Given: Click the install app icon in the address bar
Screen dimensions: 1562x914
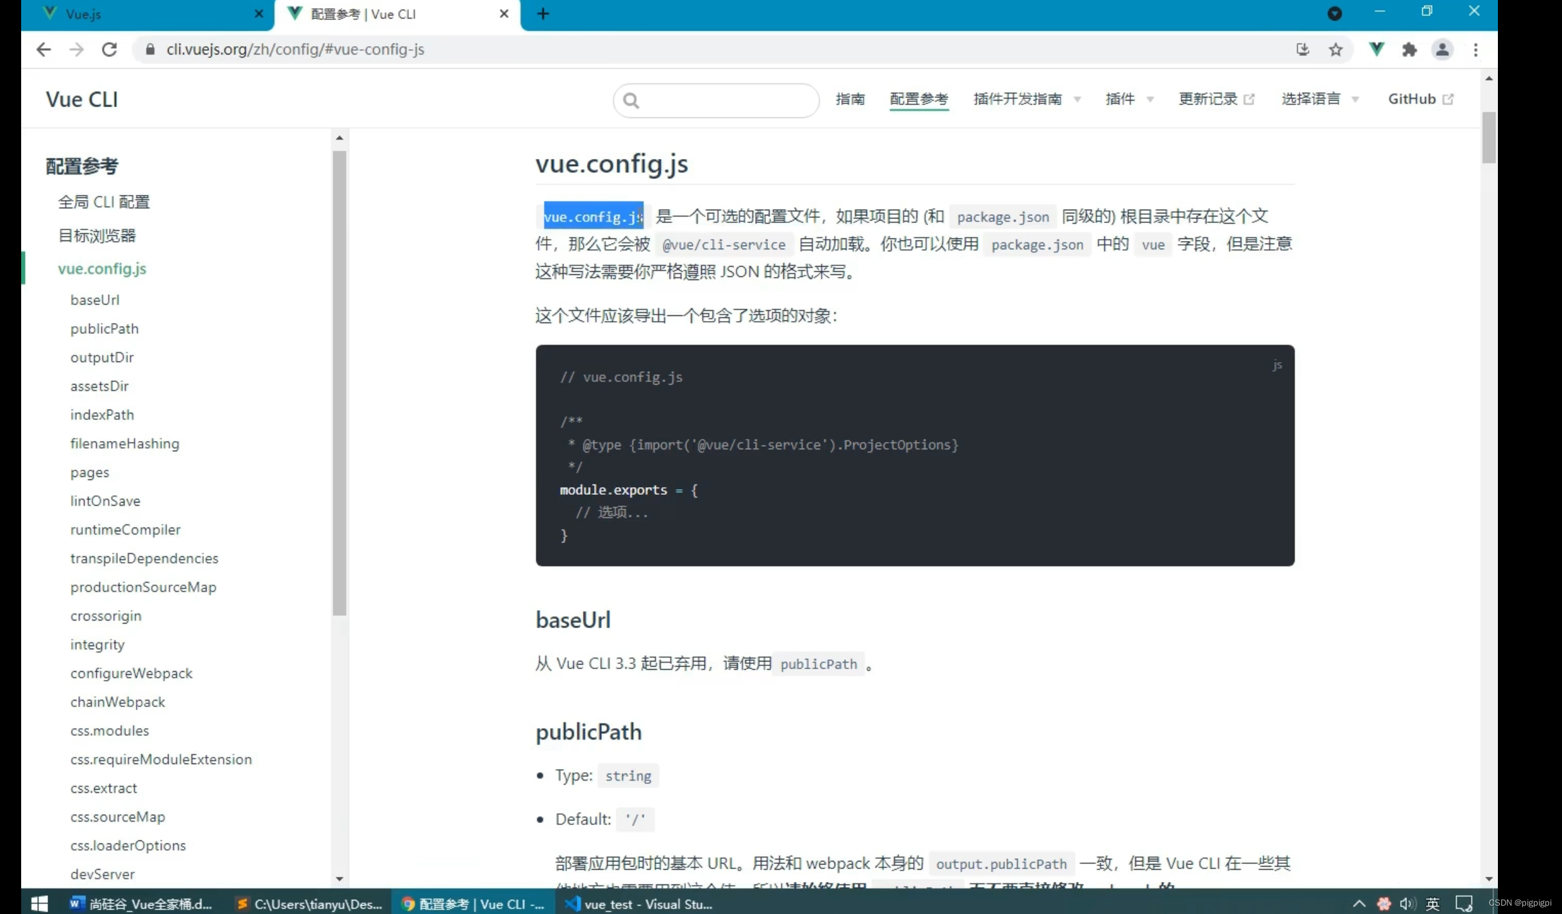Looking at the screenshot, I should tap(1302, 49).
